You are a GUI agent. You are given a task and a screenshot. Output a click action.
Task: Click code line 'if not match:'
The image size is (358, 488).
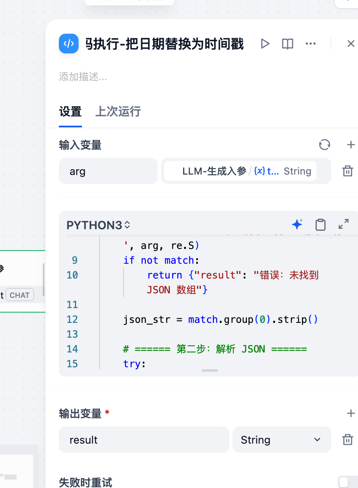(x=161, y=260)
